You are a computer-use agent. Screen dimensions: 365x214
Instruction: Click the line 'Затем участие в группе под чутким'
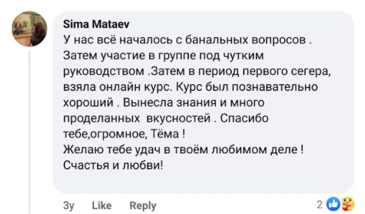tap(163, 55)
